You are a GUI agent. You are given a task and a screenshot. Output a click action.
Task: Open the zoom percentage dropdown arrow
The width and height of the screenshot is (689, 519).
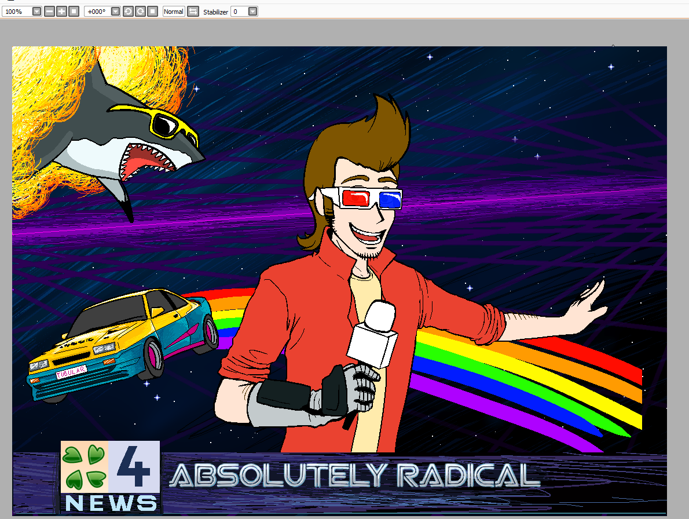[37, 12]
